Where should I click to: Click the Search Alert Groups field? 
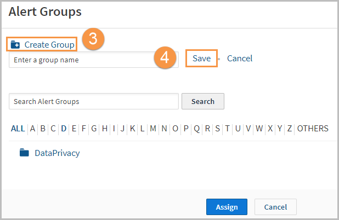pyautogui.click(x=94, y=101)
